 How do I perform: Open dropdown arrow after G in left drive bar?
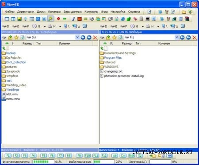[45, 26]
